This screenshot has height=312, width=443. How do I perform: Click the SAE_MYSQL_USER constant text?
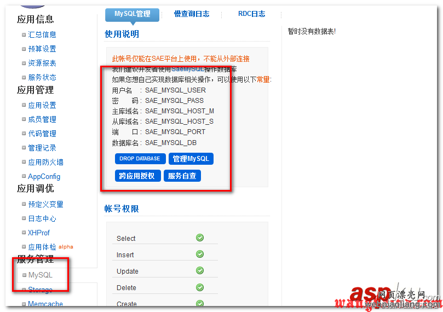pos(175,90)
